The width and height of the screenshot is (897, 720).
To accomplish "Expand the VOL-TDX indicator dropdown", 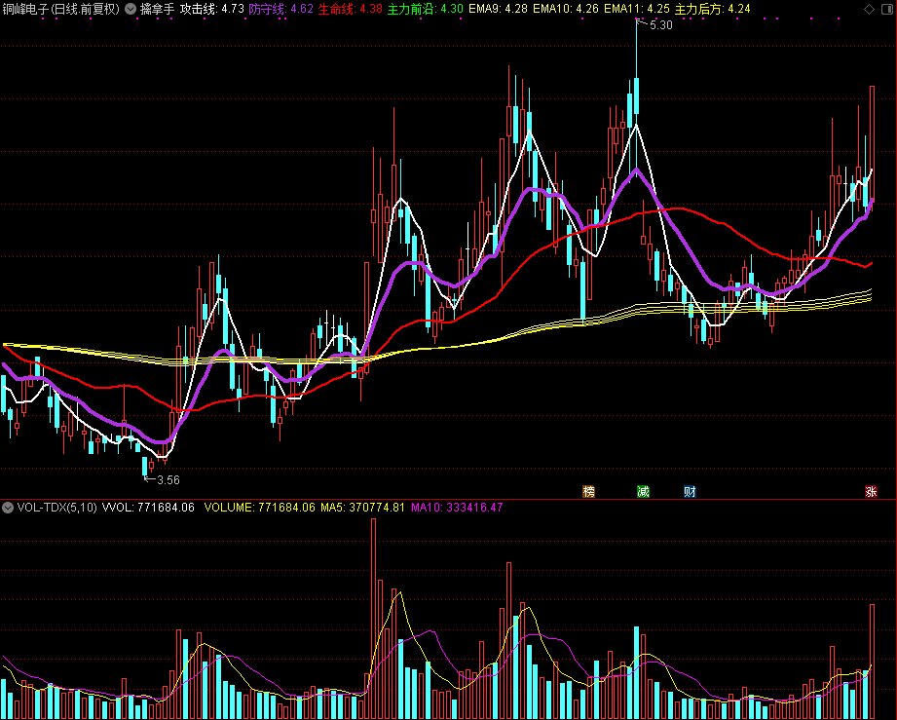I will click(8, 508).
